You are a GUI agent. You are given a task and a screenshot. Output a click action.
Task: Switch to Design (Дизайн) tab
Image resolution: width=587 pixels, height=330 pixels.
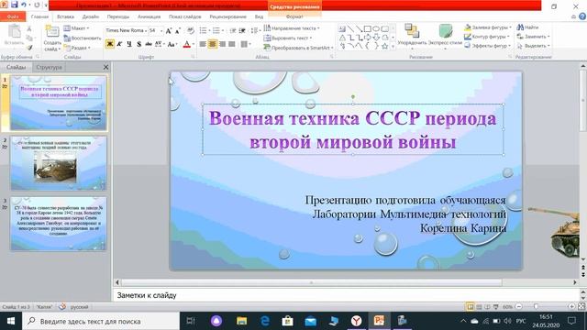click(x=91, y=16)
